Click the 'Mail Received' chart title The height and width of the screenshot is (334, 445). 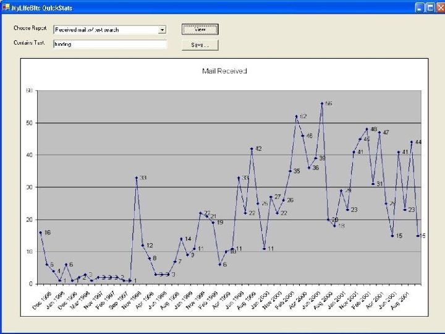point(224,71)
